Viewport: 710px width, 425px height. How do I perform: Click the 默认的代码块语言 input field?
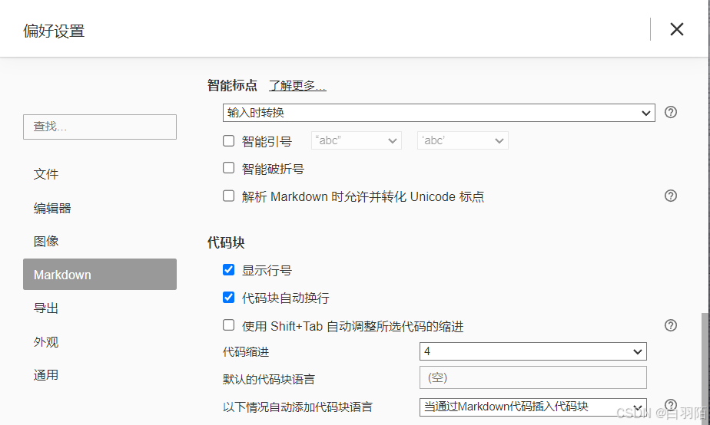pyautogui.click(x=533, y=377)
